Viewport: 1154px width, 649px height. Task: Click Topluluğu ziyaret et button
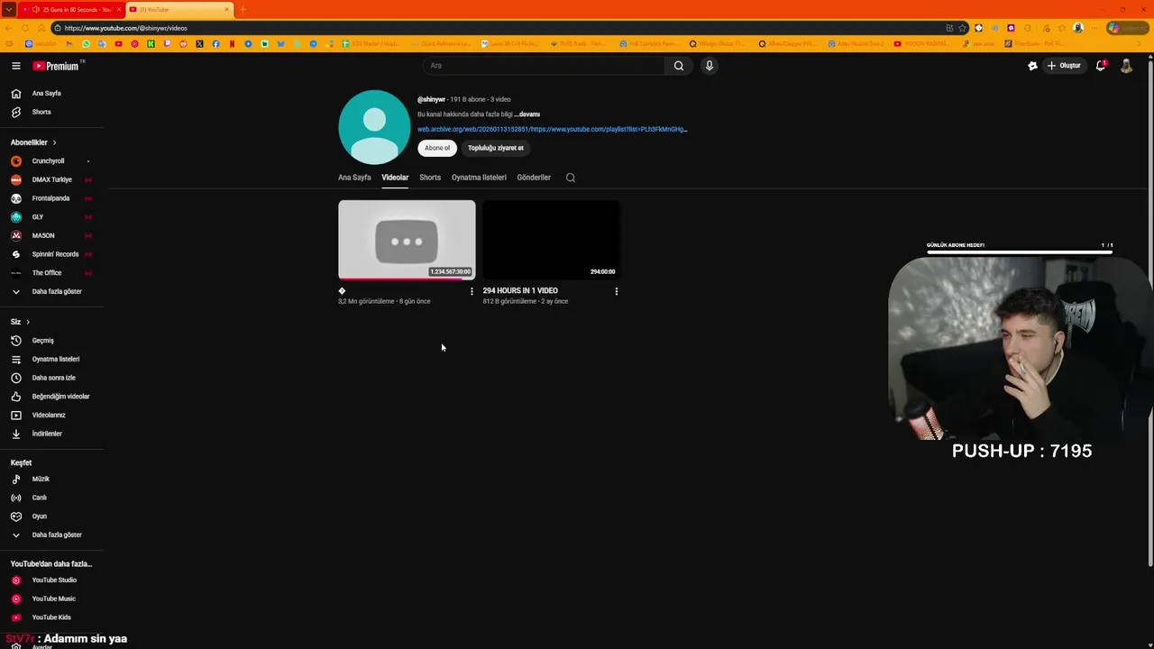click(495, 148)
